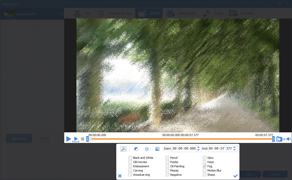Image resolution: width=292 pixels, height=180 pixels.
Task: Enable Poster effect
Action: [167, 162]
